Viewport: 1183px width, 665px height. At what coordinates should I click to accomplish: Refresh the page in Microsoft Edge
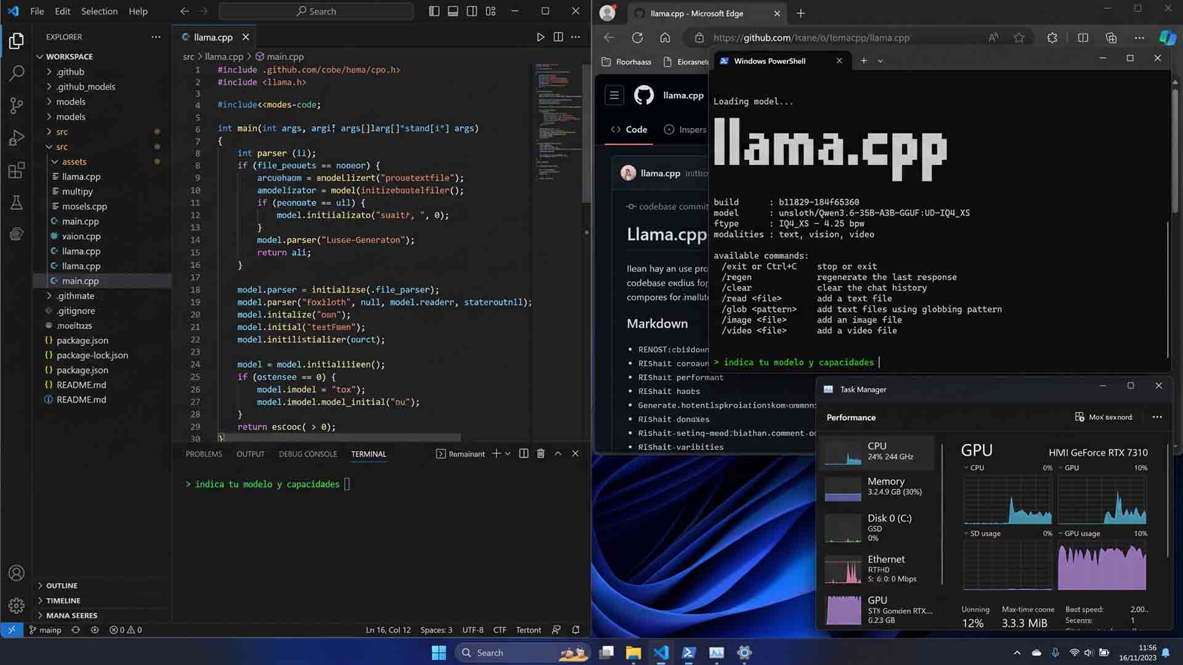[637, 38]
